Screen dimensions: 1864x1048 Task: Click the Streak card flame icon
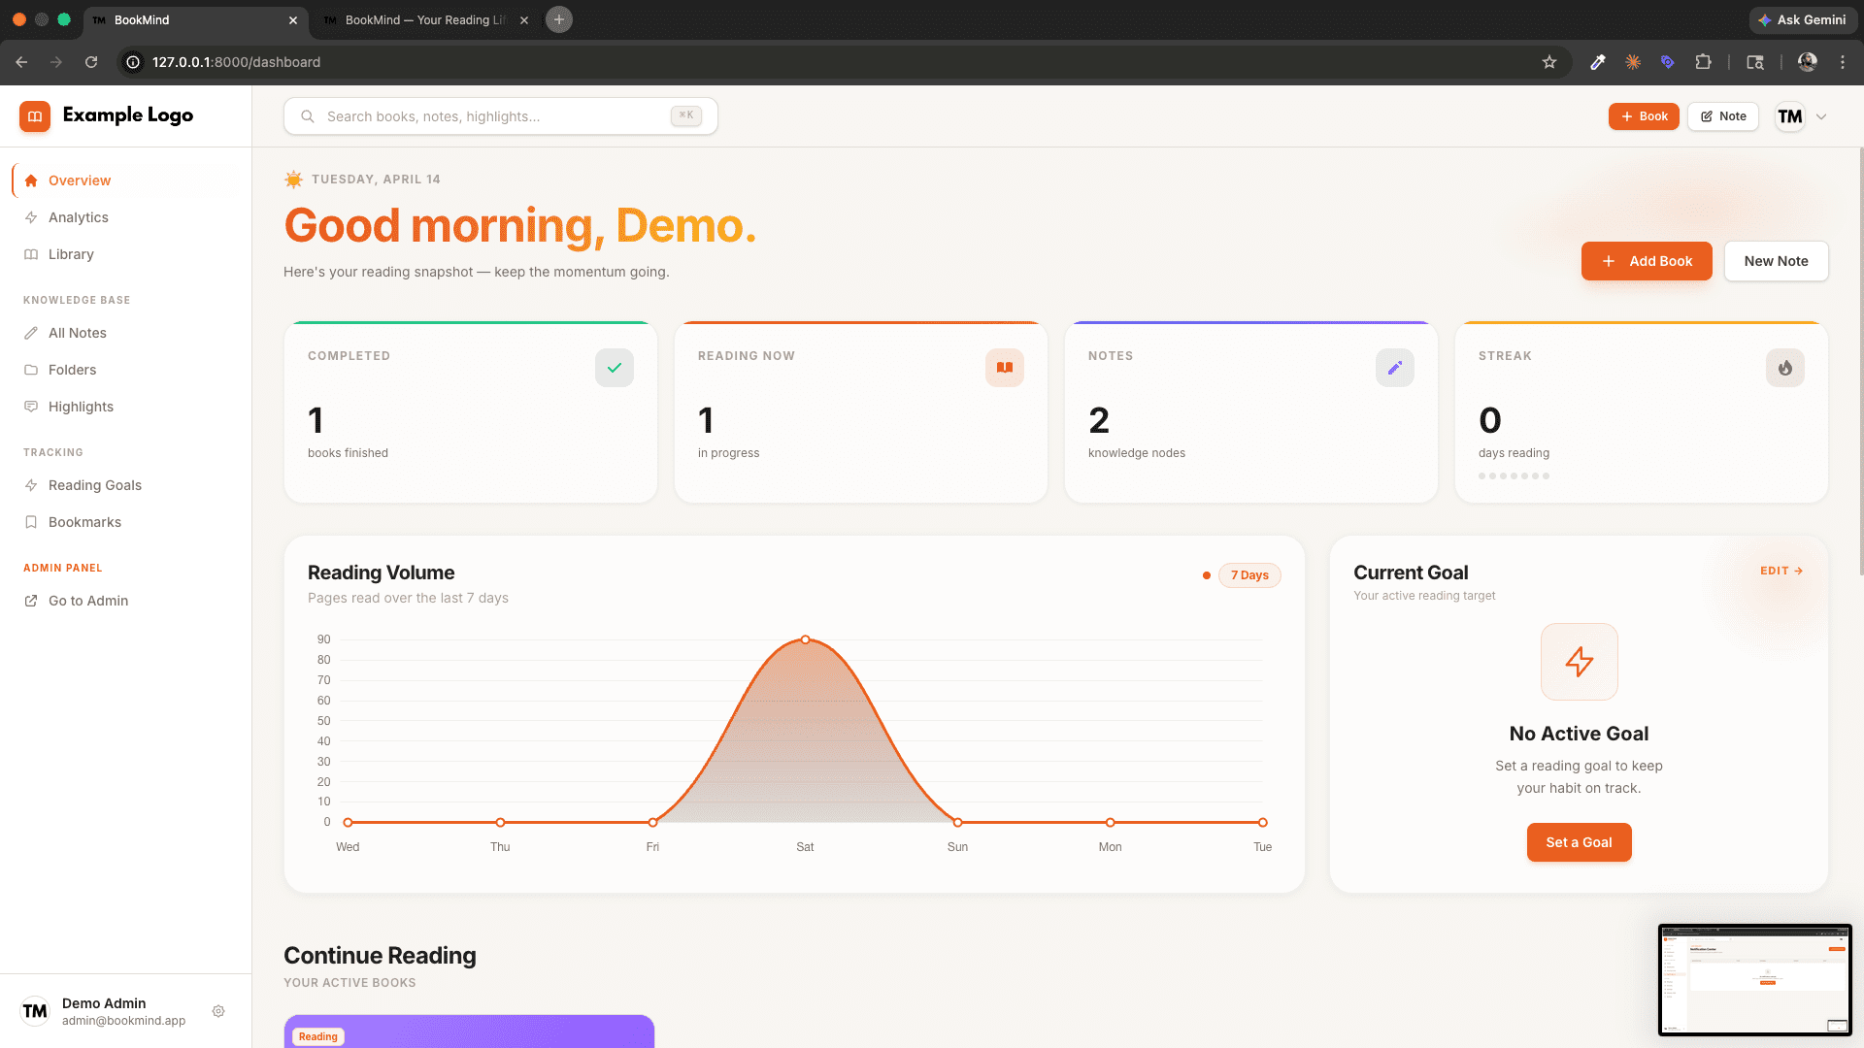click(1785, 368)
